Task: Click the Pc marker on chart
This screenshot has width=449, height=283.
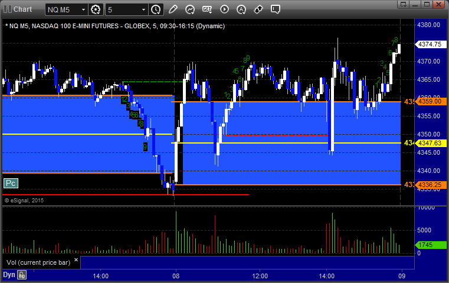Action: tap(11, 183)
